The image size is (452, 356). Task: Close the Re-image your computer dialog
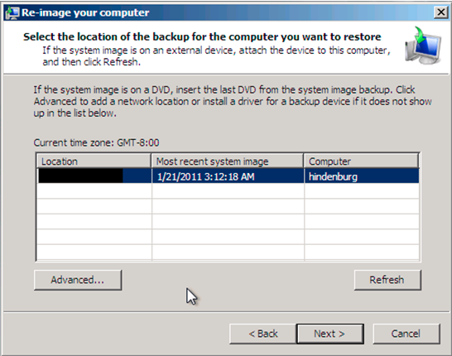[440, 12]
